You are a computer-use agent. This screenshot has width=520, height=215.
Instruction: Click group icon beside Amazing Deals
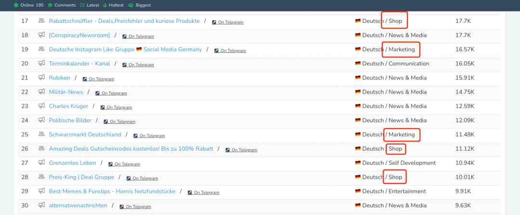(41, 148)
